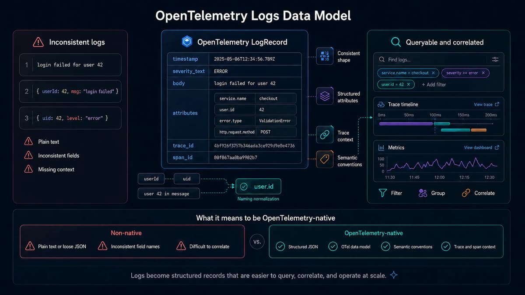
Task: Select log line 1 'login failed for user 42'
Action: click(70, 65)
